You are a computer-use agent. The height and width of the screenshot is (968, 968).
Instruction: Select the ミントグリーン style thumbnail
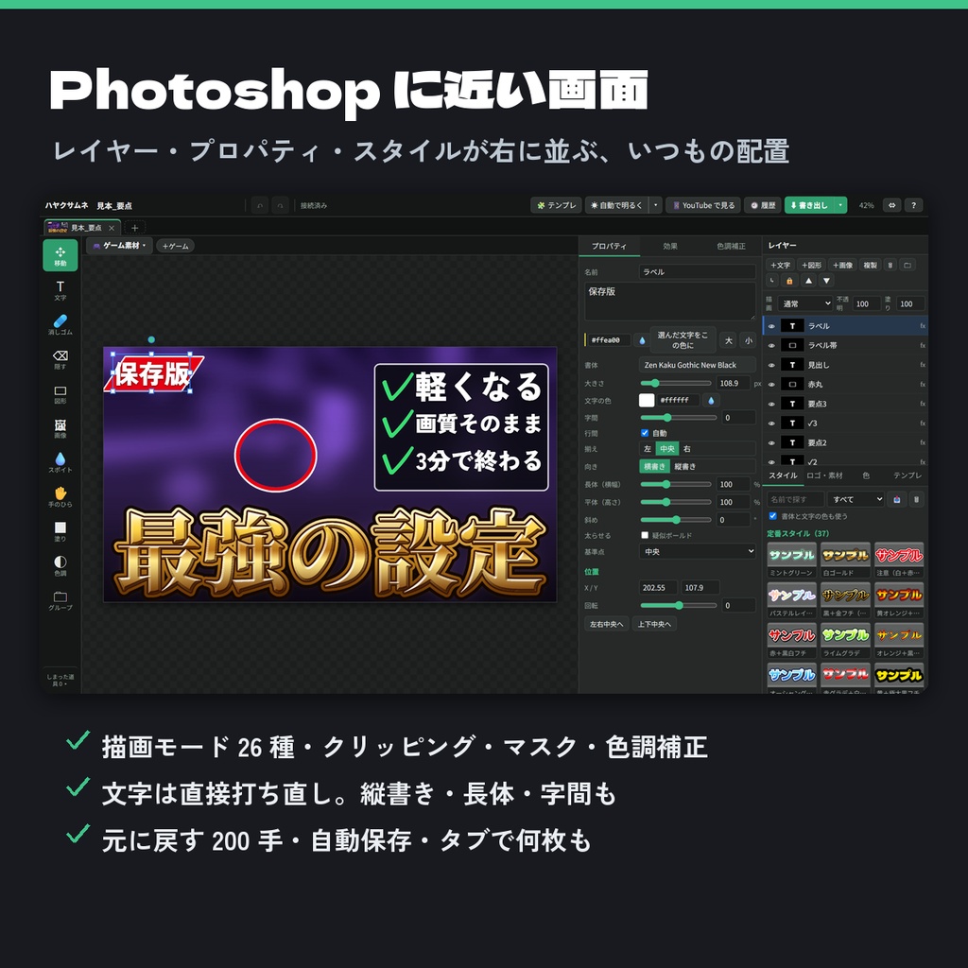(791, 560)
